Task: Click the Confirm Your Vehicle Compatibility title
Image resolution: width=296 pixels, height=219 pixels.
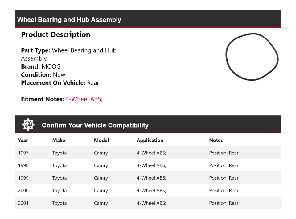Action: 95,125
